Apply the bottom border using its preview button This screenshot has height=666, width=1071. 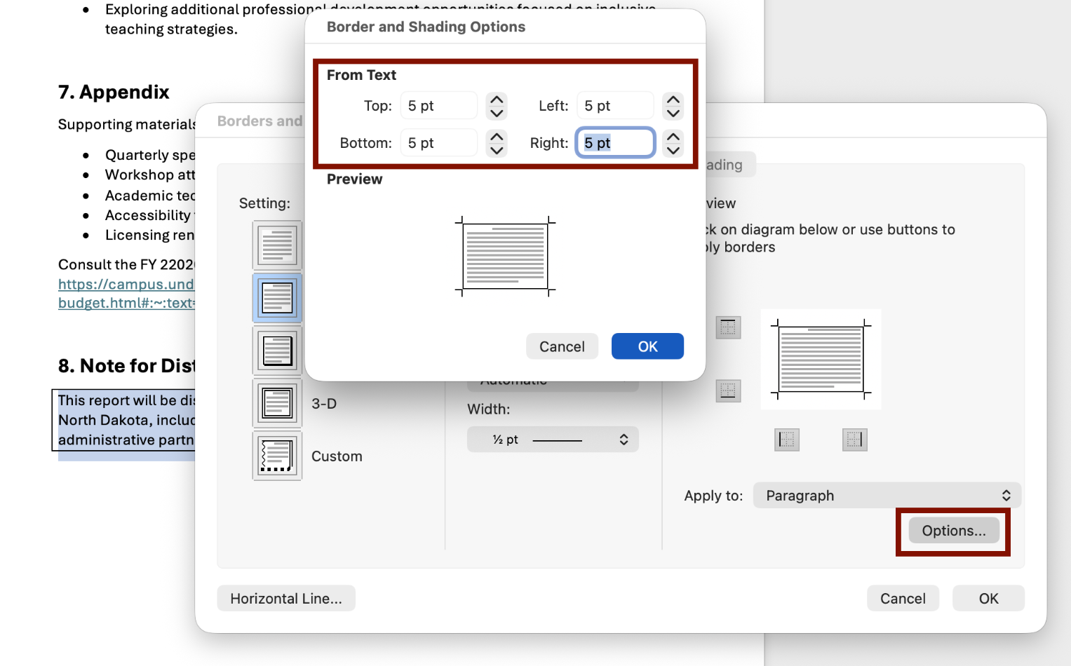point(728,390)
